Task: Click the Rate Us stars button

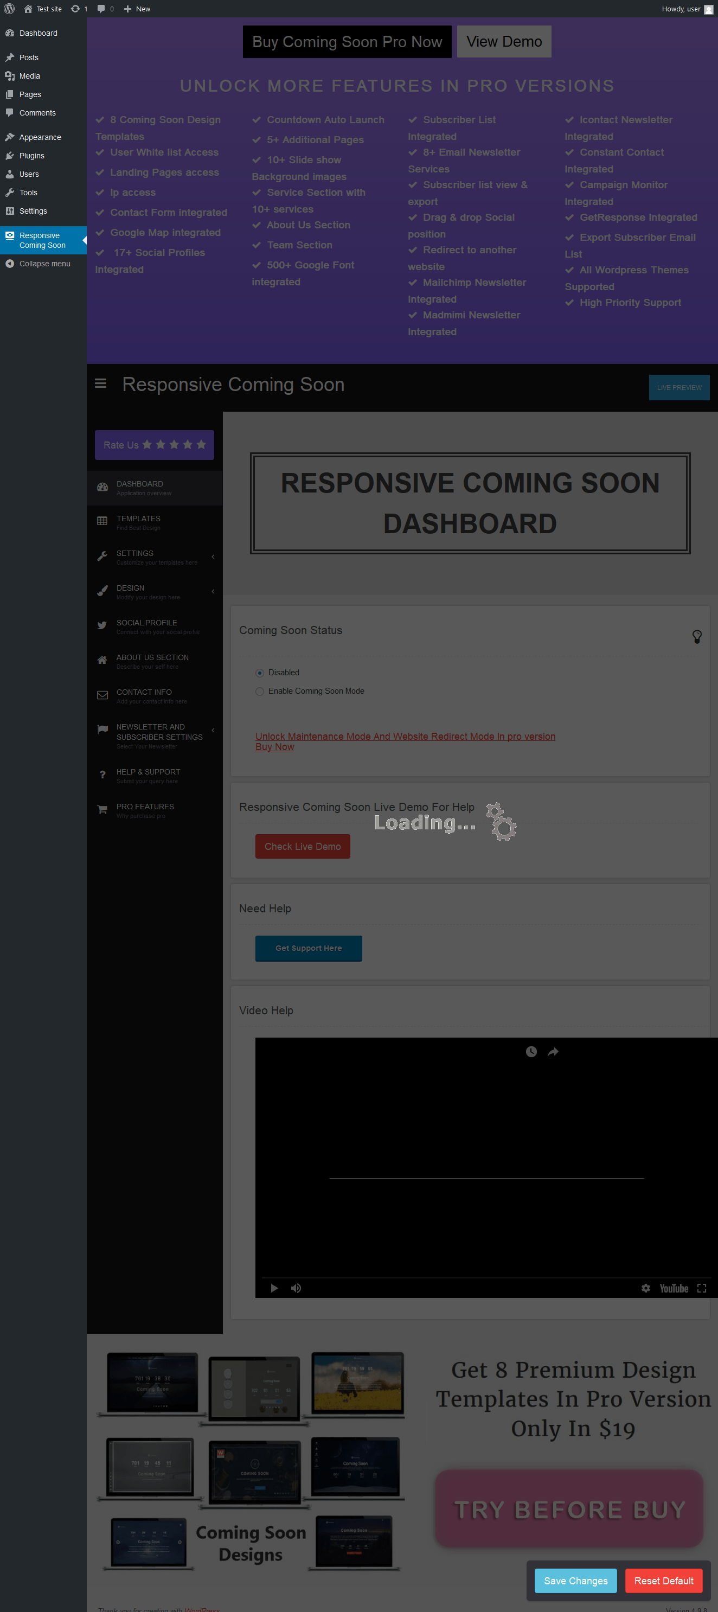Action: coord(155,445)
